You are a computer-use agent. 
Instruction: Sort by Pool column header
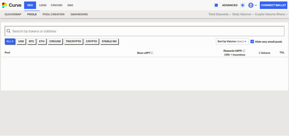click(7, 53)
